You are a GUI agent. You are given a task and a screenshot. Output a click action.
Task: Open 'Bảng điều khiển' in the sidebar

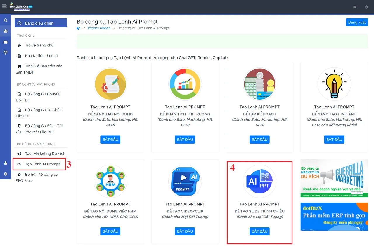[x=41, y=23]
